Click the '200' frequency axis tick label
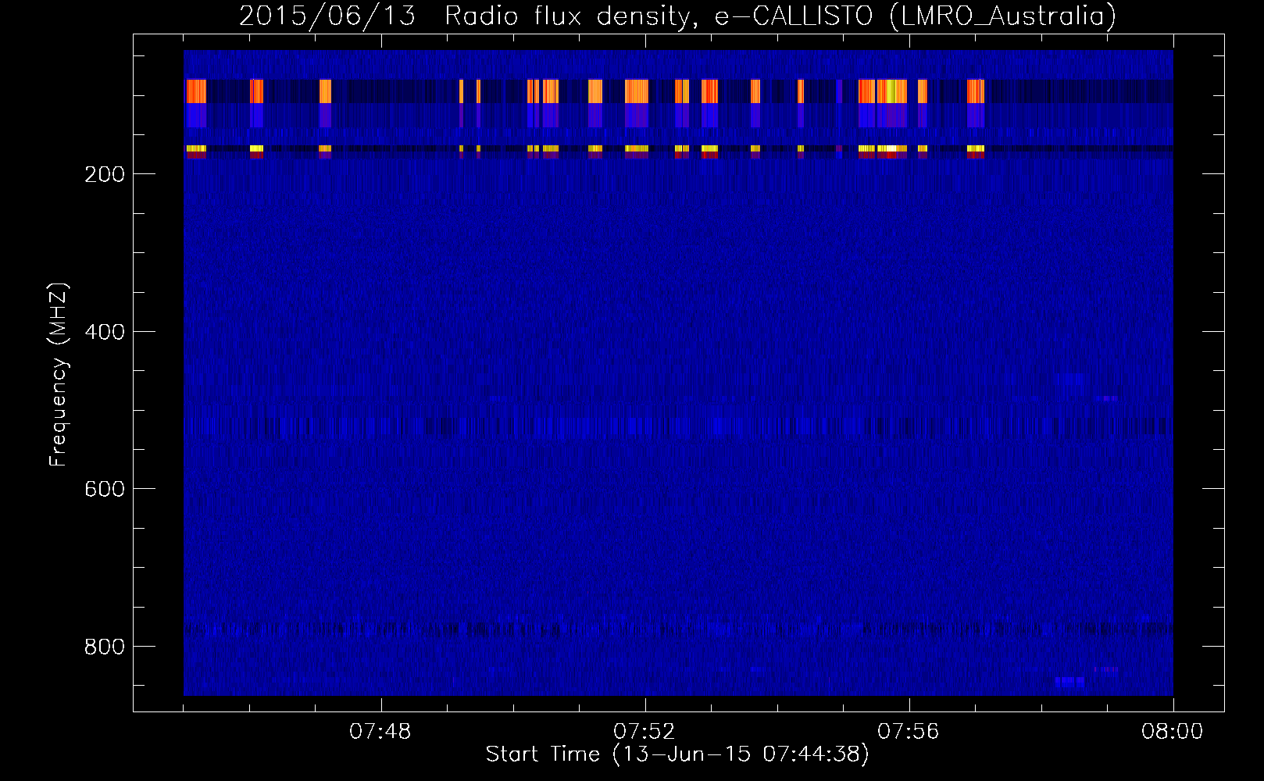This screenshot has width=1264, height=781. 105,174
